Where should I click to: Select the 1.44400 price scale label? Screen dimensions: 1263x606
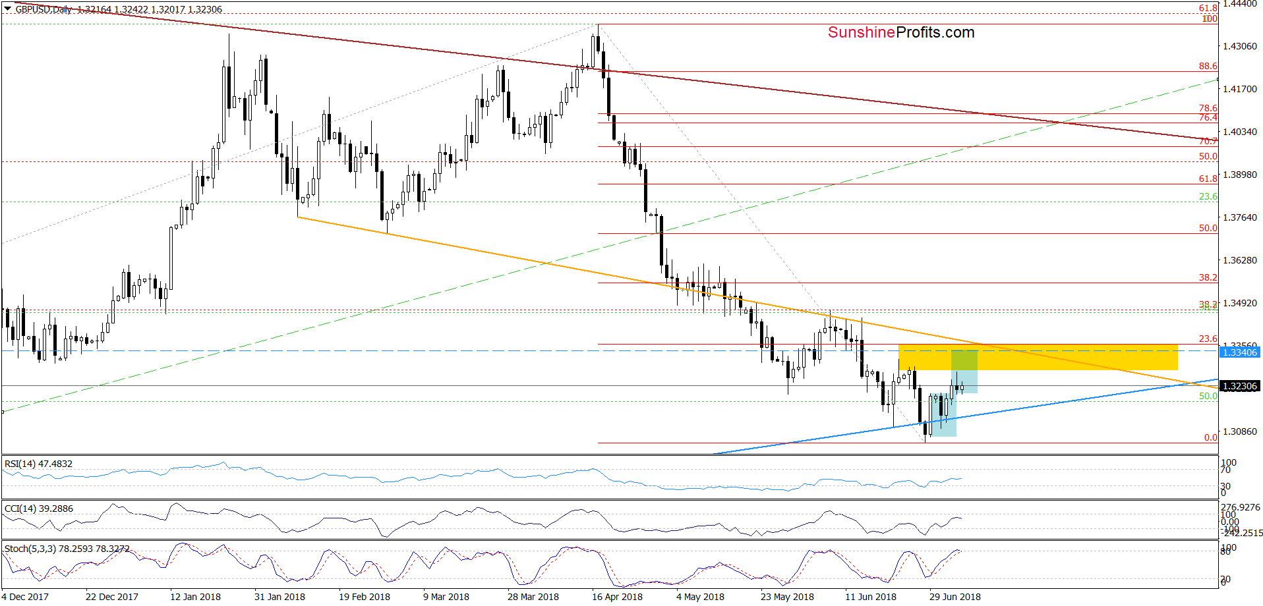[1240, 4]
